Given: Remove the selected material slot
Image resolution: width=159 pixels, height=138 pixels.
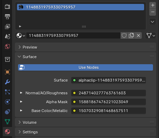Looking at the screenshot, I should pos(153,12).
